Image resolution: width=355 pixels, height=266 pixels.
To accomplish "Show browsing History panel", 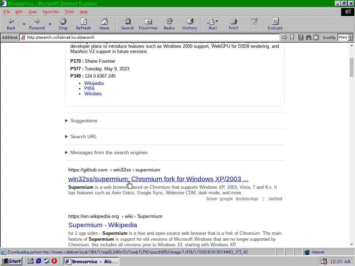I will click(190, 24).
